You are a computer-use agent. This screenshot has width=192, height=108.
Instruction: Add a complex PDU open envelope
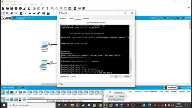pyautogui.click(x=48, y=13)
